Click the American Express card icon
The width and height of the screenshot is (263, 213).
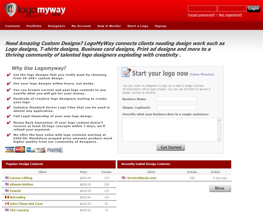(30, 150)
